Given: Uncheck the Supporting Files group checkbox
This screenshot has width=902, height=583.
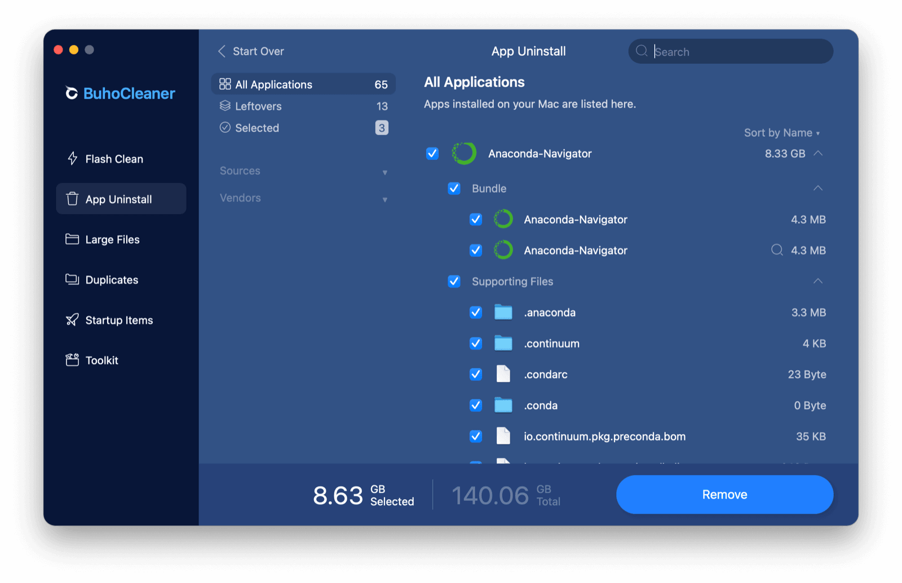Looking at the screenshot, I should 454,281.
